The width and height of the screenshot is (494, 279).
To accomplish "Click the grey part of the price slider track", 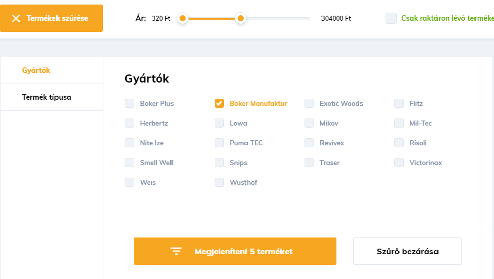I will pyautogui.click(x=278, y=19).
